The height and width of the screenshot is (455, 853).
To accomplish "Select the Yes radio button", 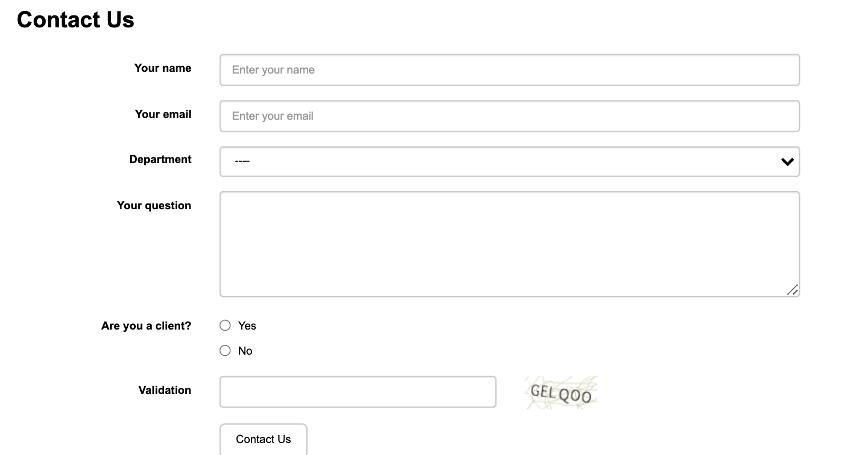I will click(x=225, y=326).
